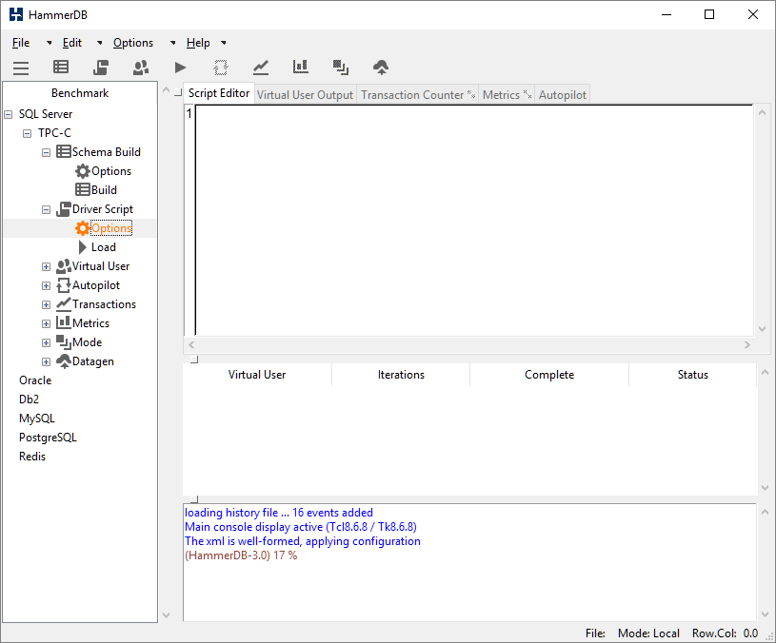Click the Complete column header

(x=549, y=375)
